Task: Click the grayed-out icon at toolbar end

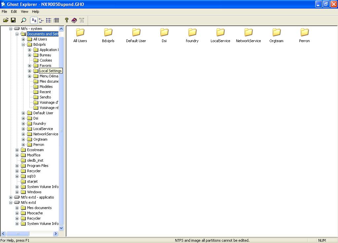Action: pos(82,20)
